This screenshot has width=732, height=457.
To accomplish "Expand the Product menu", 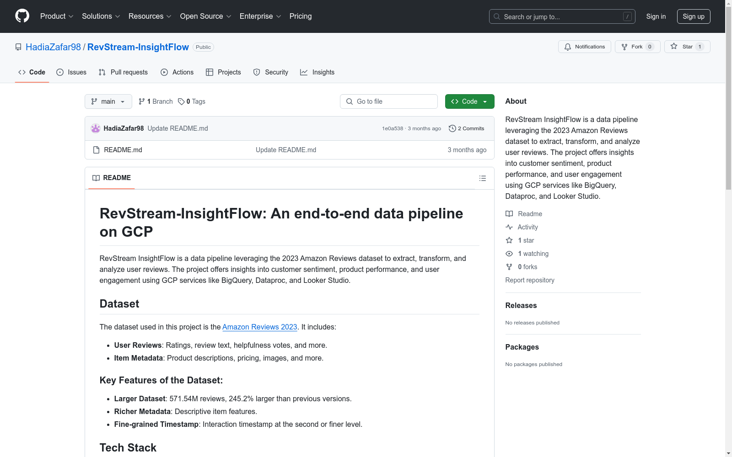I will [x=57, y=16].
